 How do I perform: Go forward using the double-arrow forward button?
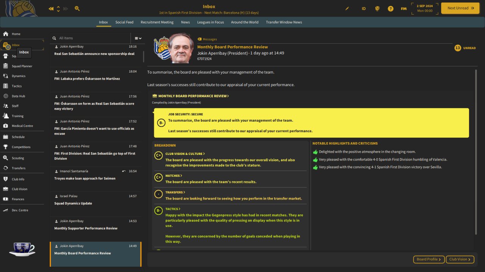[66, 8]
